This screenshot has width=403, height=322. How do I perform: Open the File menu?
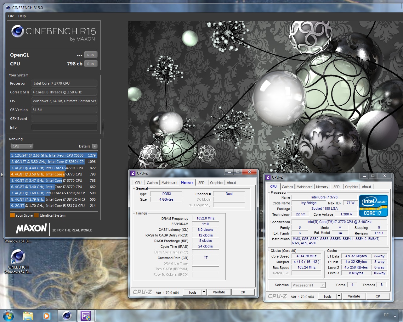click(x=11, y=16)
